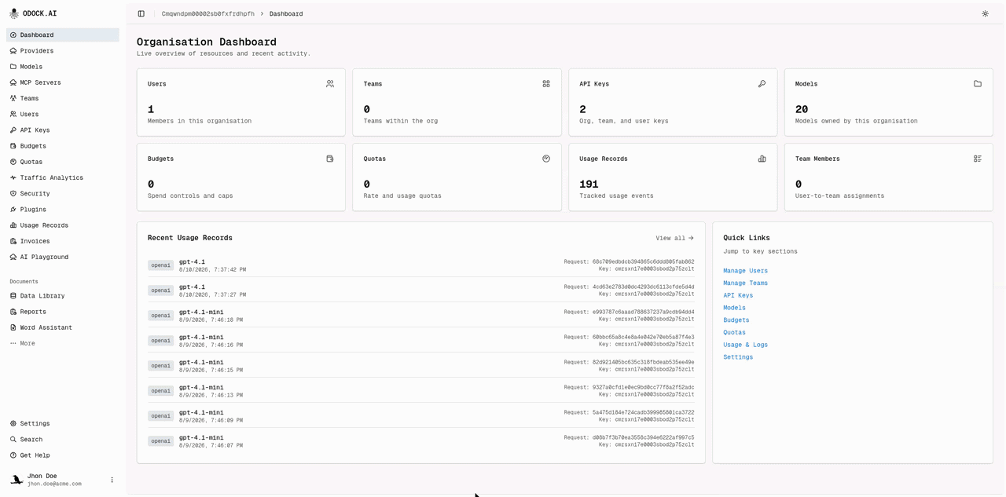The image size is (1006, 497).
Task: Toggle the sidebar panel icon
Action: pyautogui.click(x=141, y=13)
